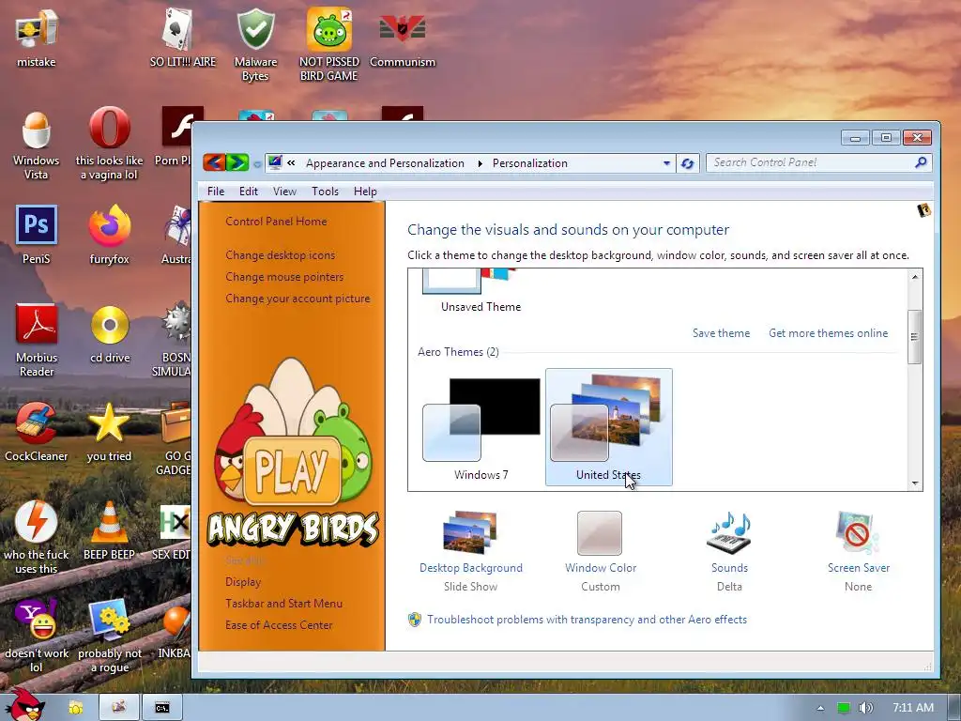Image resolution: width=961 pixels, height=721 pixels.
Task: Click the theme list scroll down arrow
Action: (x=914, y=483)
